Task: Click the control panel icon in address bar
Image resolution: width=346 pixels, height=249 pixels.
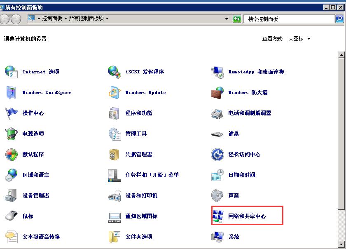Action: (31, 19)
